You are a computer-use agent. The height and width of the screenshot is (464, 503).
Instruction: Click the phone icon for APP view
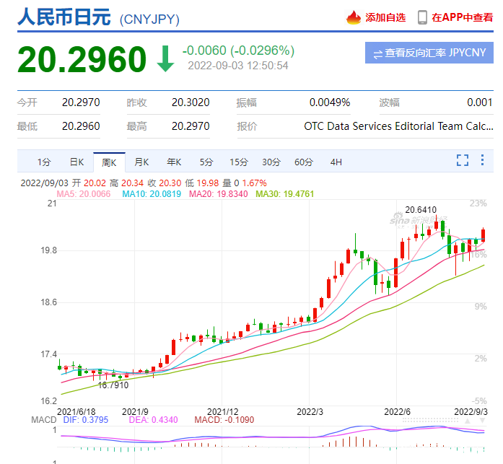[x=422, y=17]
